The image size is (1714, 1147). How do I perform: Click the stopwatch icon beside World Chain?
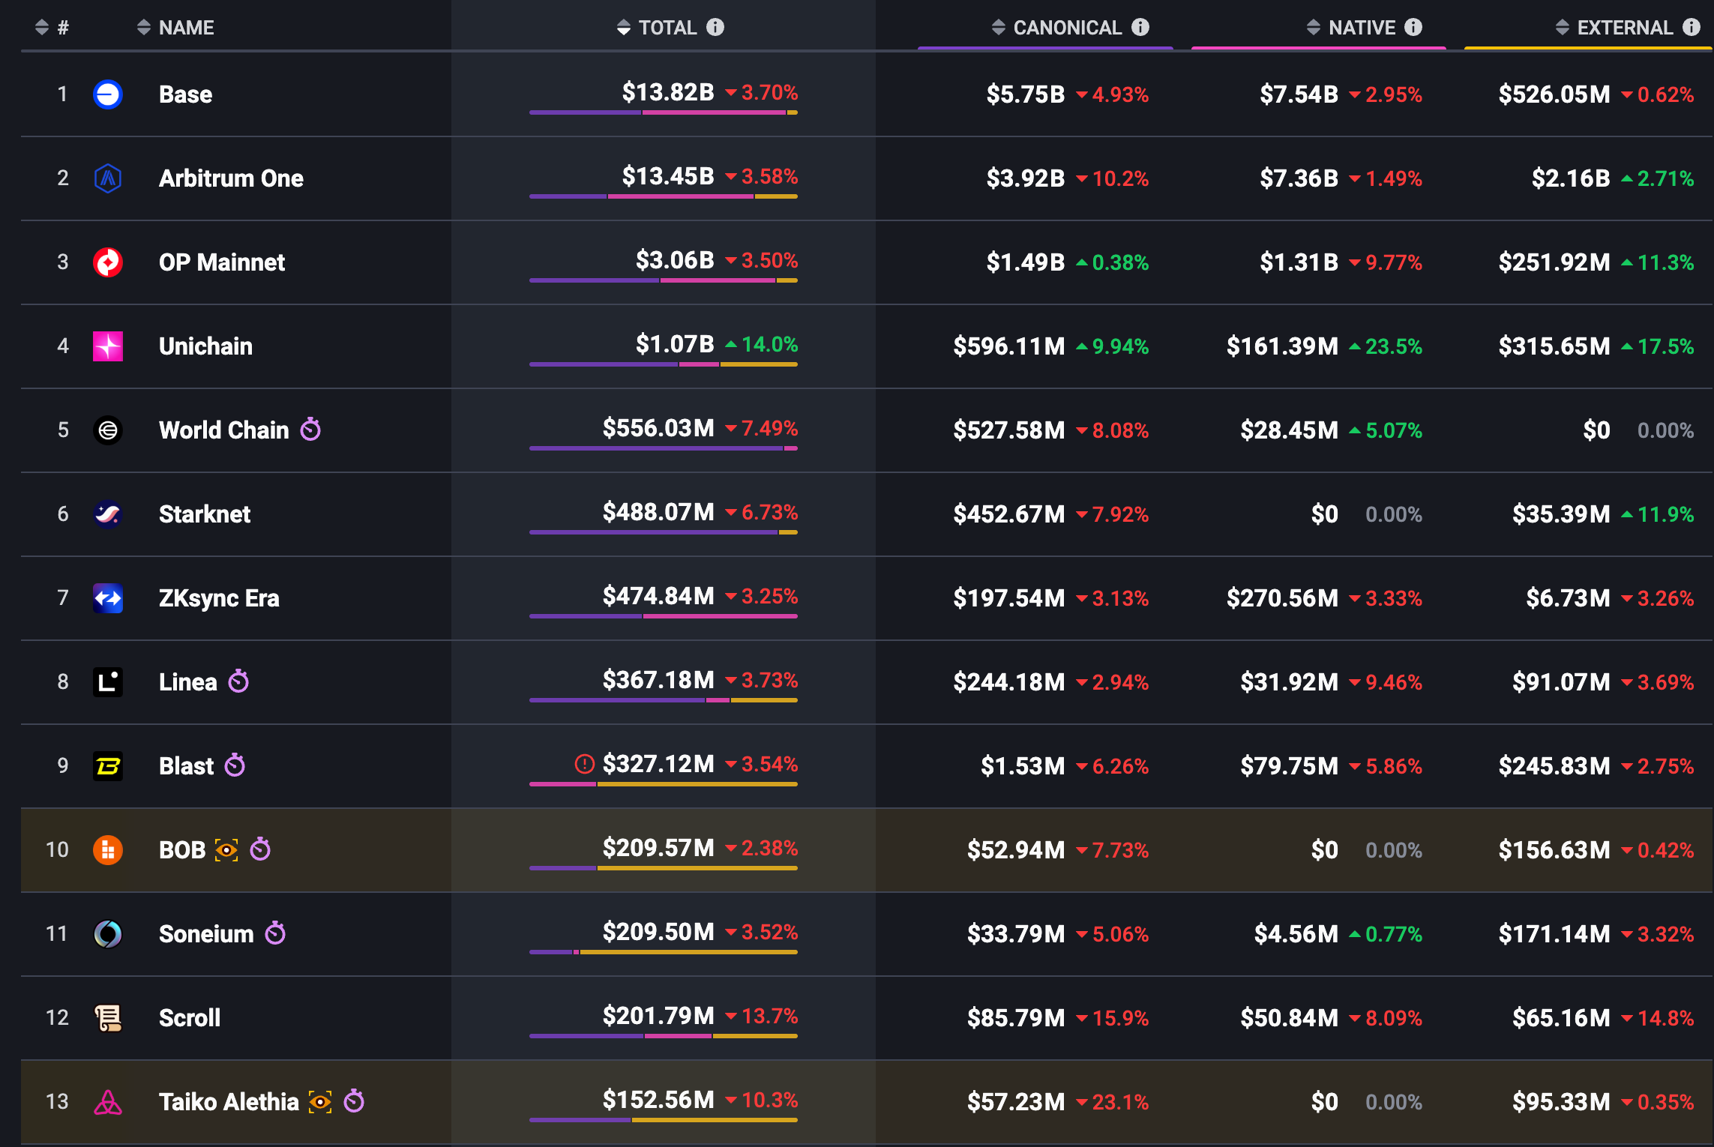[x=310, y=430]
